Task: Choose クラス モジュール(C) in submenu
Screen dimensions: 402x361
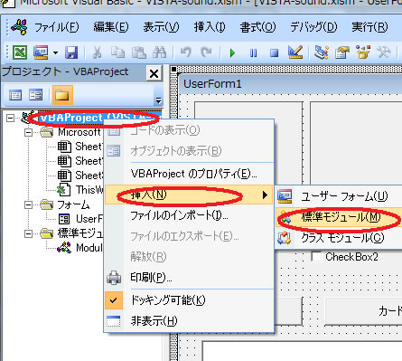Action: pos(339,238)
